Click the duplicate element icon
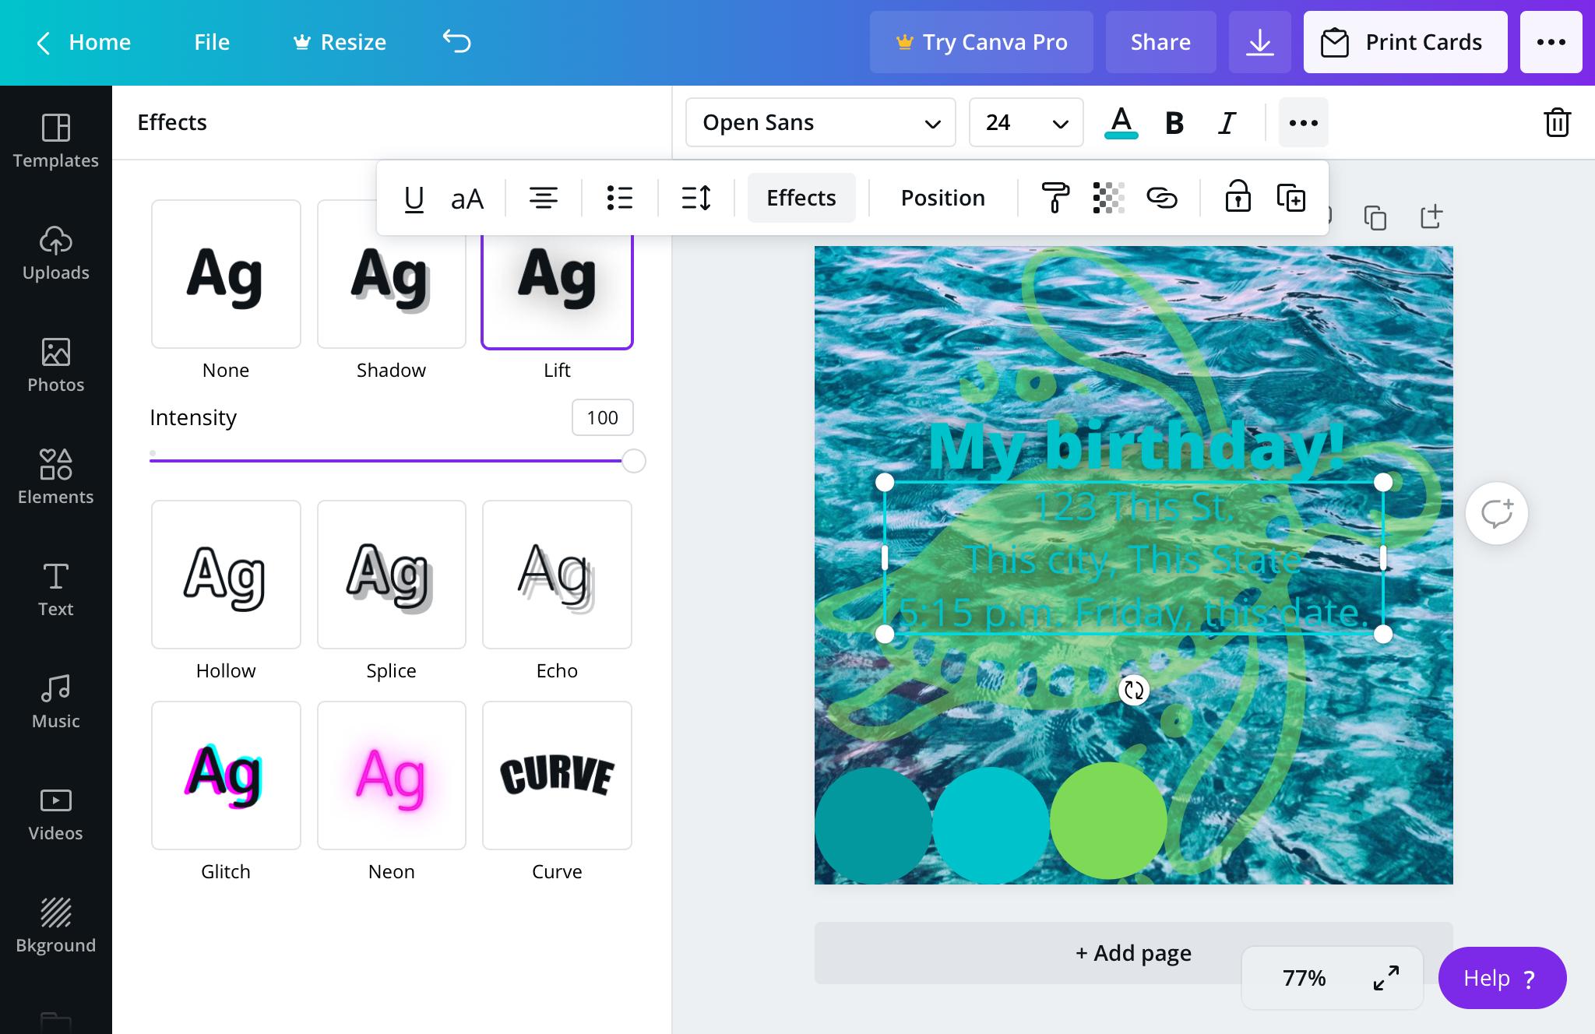The height and width of the screenshot is (1034, 1595). [1290, 198]
